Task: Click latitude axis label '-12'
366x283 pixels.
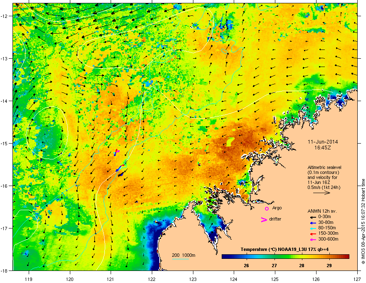Action: pos(5,16)
